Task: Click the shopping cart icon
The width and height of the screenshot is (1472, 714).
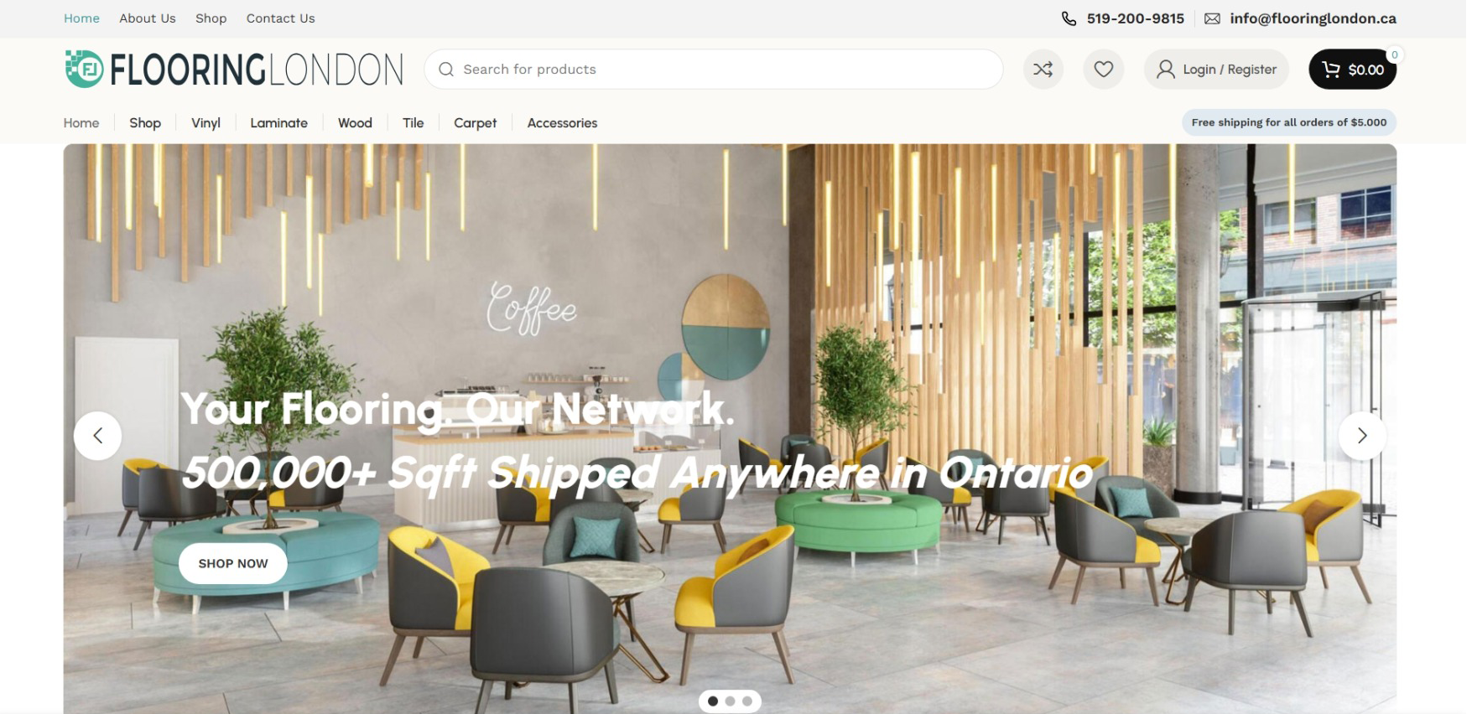Action: tap(1330, 70)
